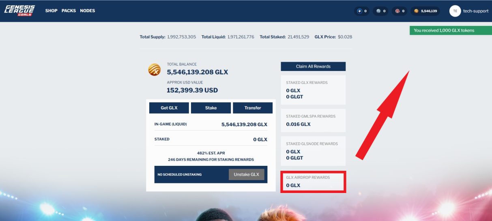492x221 pixels.
Task: Click the Stake button
Action: [x=211, y=108]
